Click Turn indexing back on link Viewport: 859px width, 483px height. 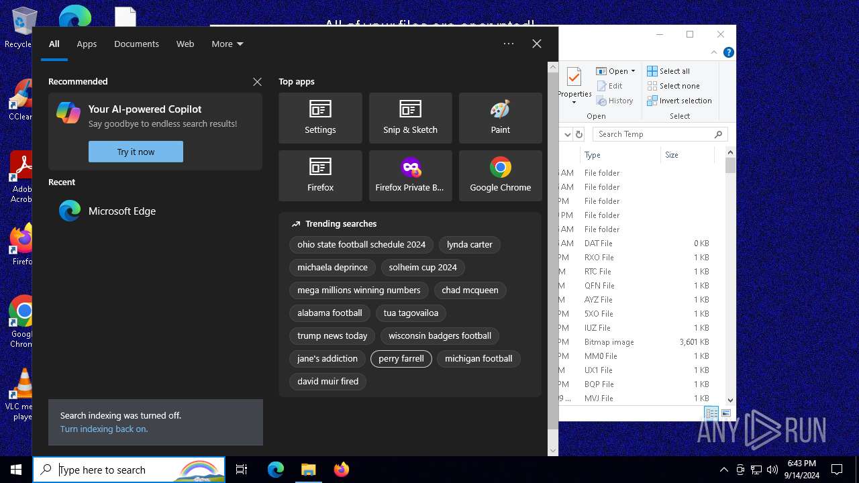click(104, 429)
